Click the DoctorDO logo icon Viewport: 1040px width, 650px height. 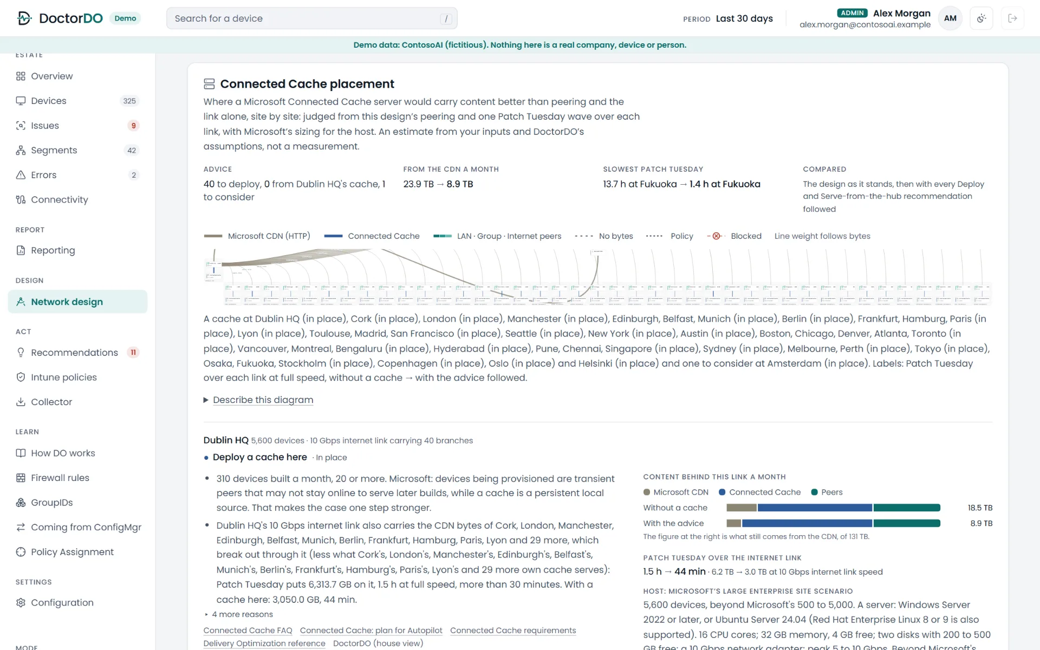tap(24, 18)
